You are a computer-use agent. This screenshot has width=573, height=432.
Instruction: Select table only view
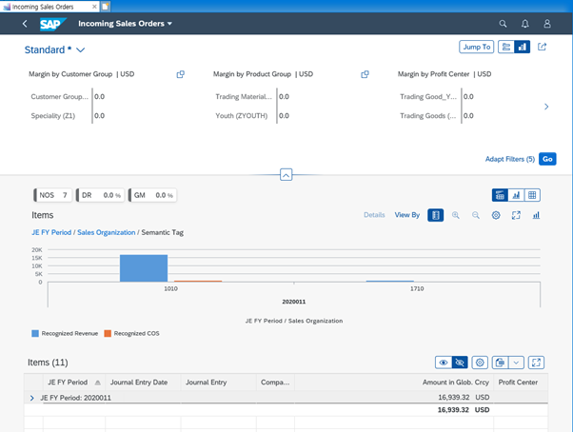532,195
